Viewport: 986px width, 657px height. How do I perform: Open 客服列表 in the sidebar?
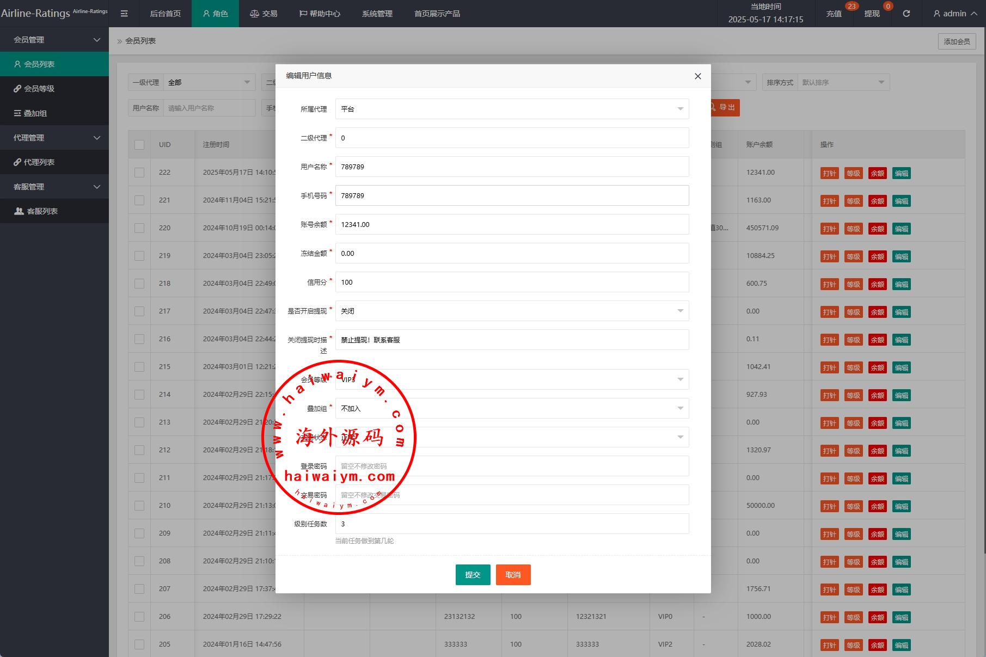tap(42, 211)
